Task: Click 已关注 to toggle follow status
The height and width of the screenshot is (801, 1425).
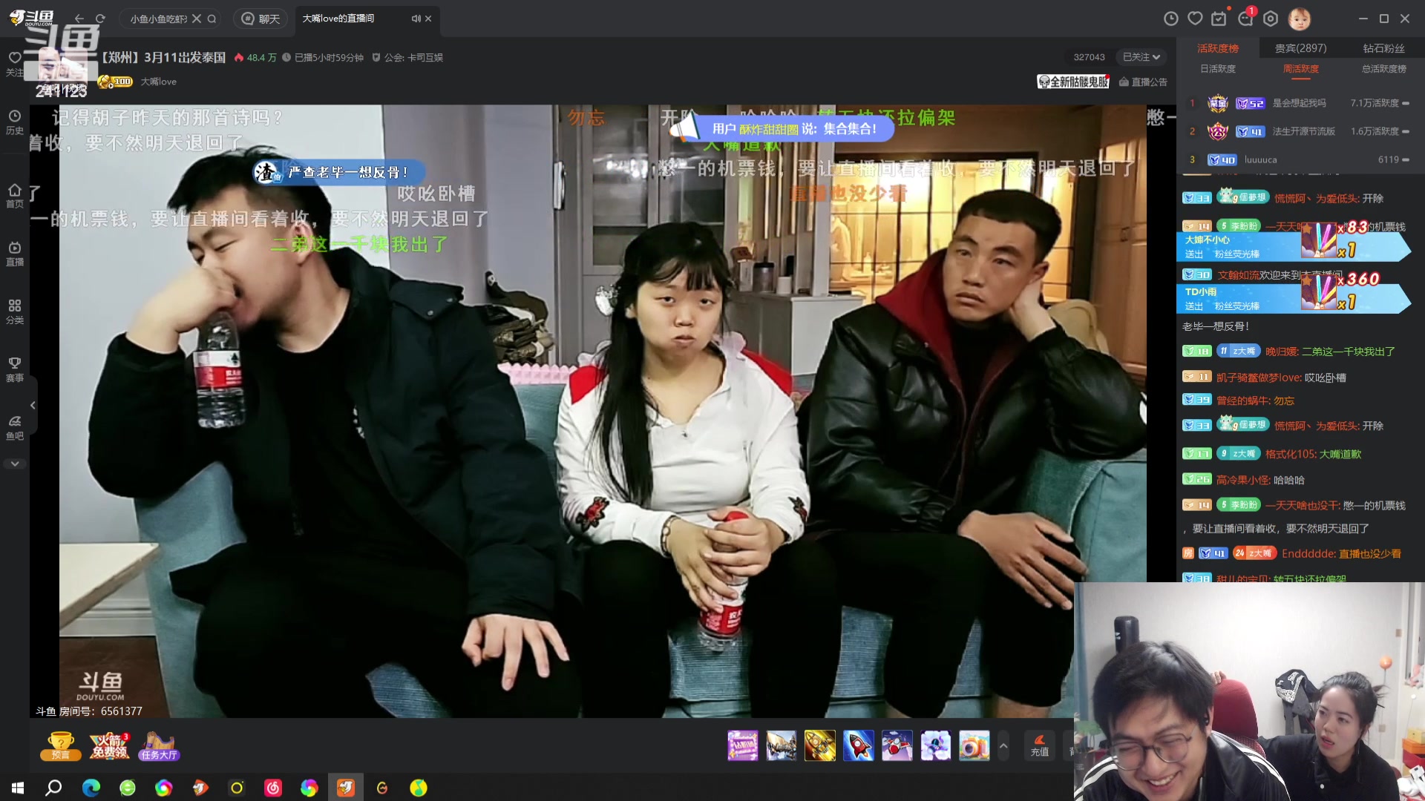Action: pos(1134,57)
